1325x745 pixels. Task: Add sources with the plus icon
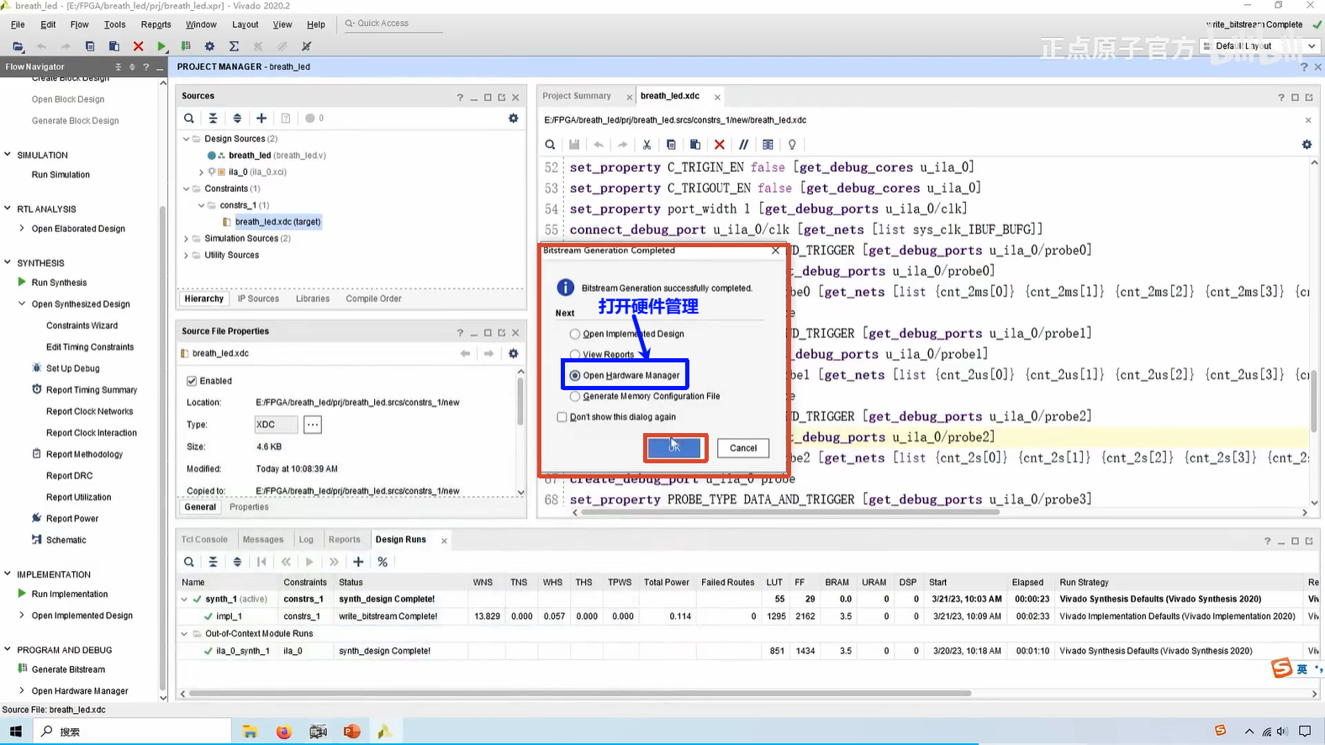(261, 119)
